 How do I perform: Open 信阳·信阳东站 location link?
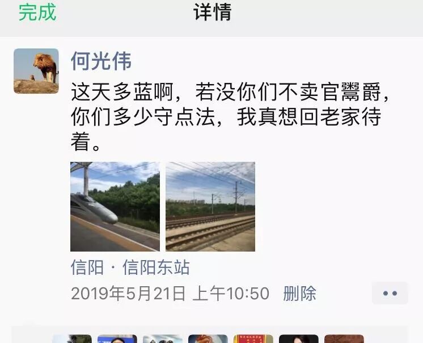130,267
